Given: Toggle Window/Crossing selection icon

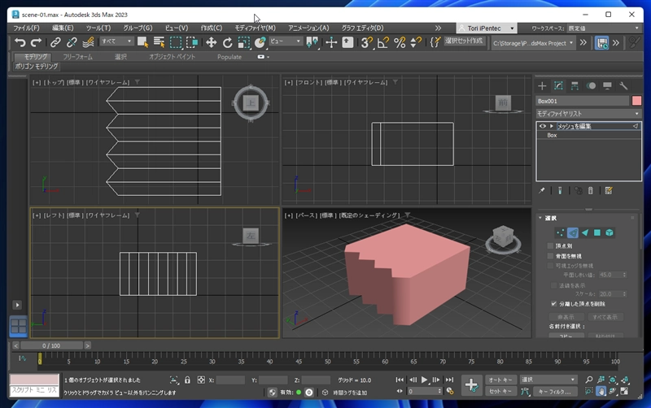Looking at the screenshot, I should [x=192, y=42].
